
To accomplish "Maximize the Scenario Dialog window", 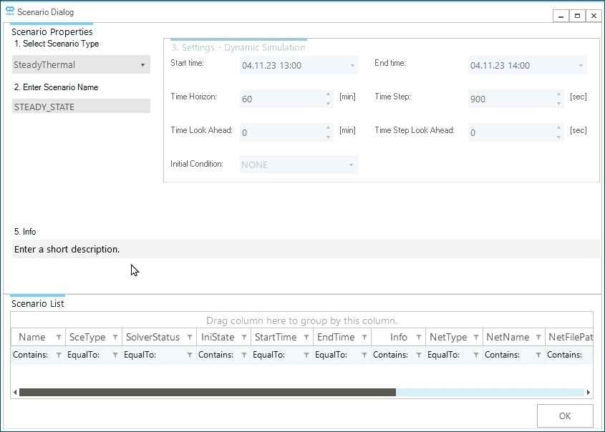I will click(577, 15).
